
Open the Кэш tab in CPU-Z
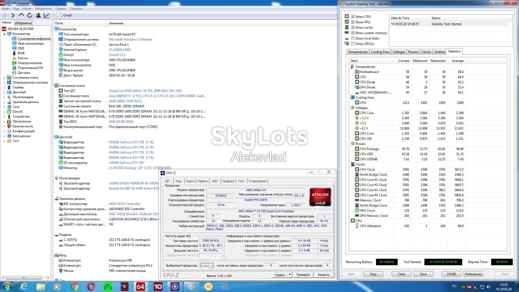tap(178, 181)
